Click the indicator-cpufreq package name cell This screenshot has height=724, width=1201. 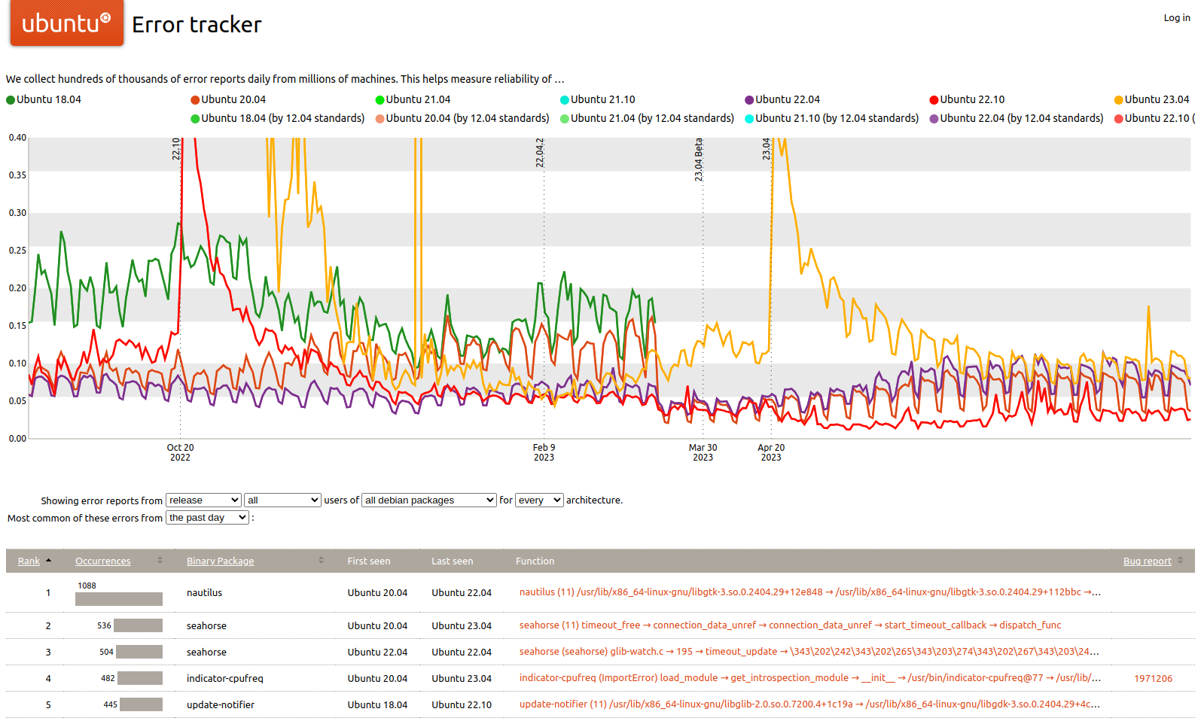225,679
